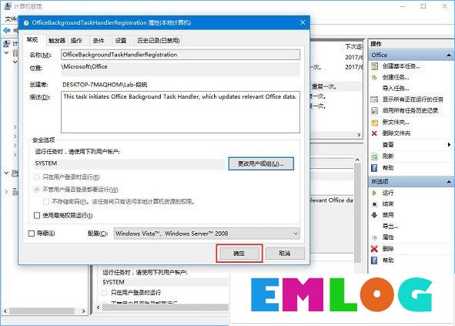Screen dimensions: 455x326
Task: Enable the 使用最高权限运行(I) checkbox
Action: pos(37,215)
